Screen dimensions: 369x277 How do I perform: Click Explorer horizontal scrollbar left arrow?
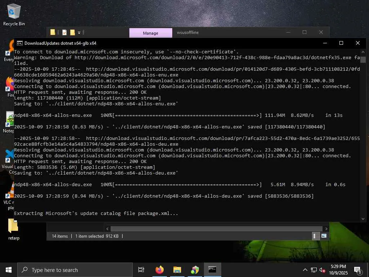pyautogui.click(x=107, y=229)
